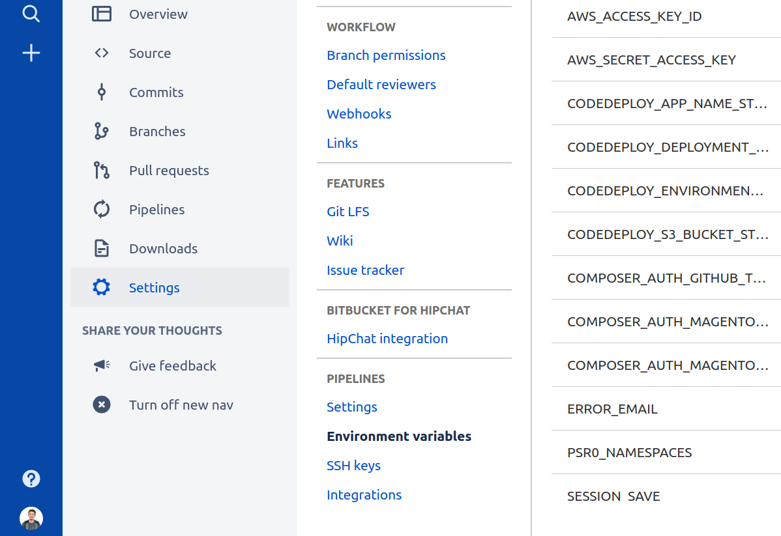Click the search magnifier icon
781x536 pixels.
[31, 14]
